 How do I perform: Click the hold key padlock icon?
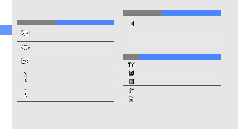tap(26, 93)
